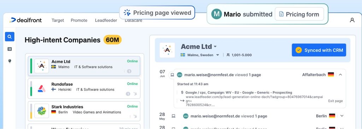Click the Online status of Rundofase

pos(132,84)
